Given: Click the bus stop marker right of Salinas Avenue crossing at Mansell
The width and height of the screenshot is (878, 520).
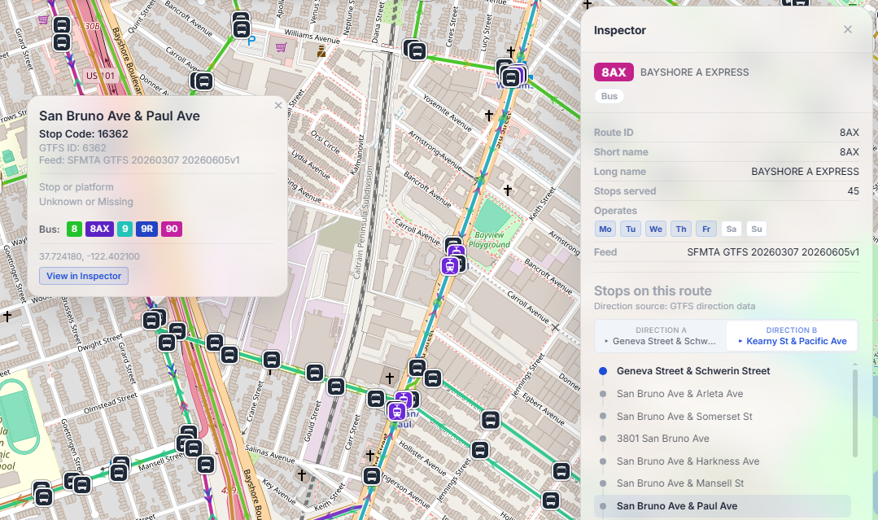Looking at the screenshot, I should click(206, 465).
